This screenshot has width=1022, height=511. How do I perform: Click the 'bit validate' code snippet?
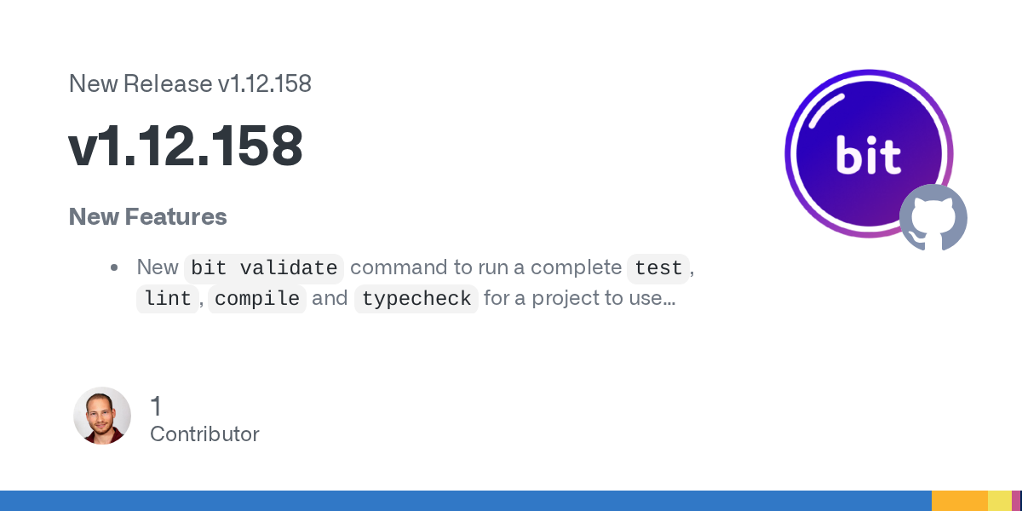pos(264,268)
